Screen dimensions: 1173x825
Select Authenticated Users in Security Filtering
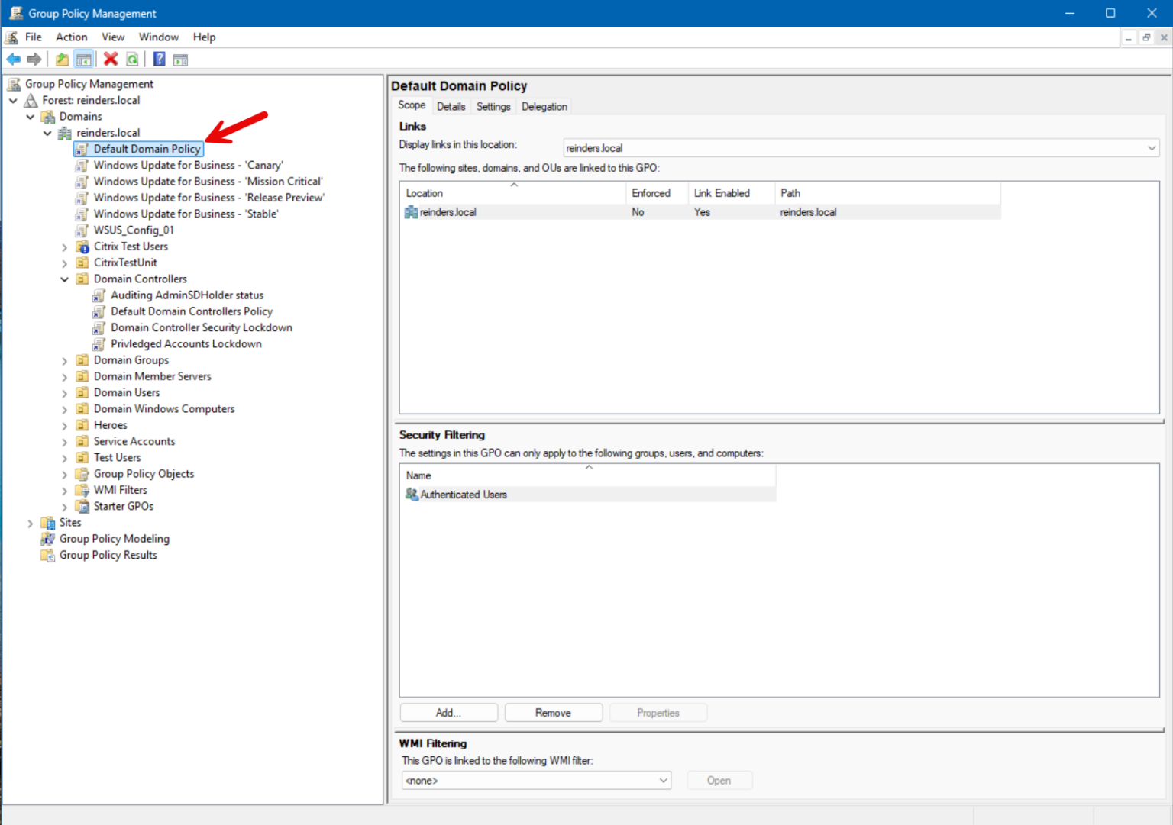[461, 494]
